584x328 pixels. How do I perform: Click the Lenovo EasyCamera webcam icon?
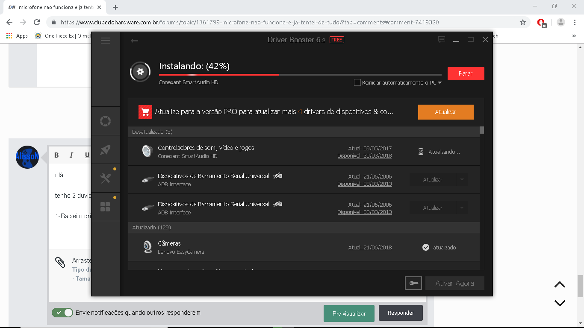pyautogui.click(x=147, y=247)
